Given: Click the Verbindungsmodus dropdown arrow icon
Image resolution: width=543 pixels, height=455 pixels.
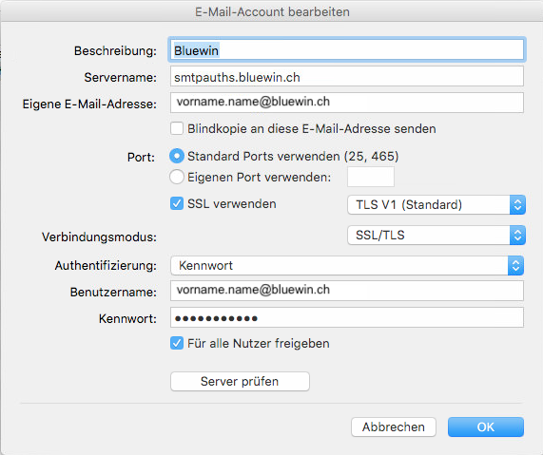Looking at the screenshot, I should [x=517, y=236].
